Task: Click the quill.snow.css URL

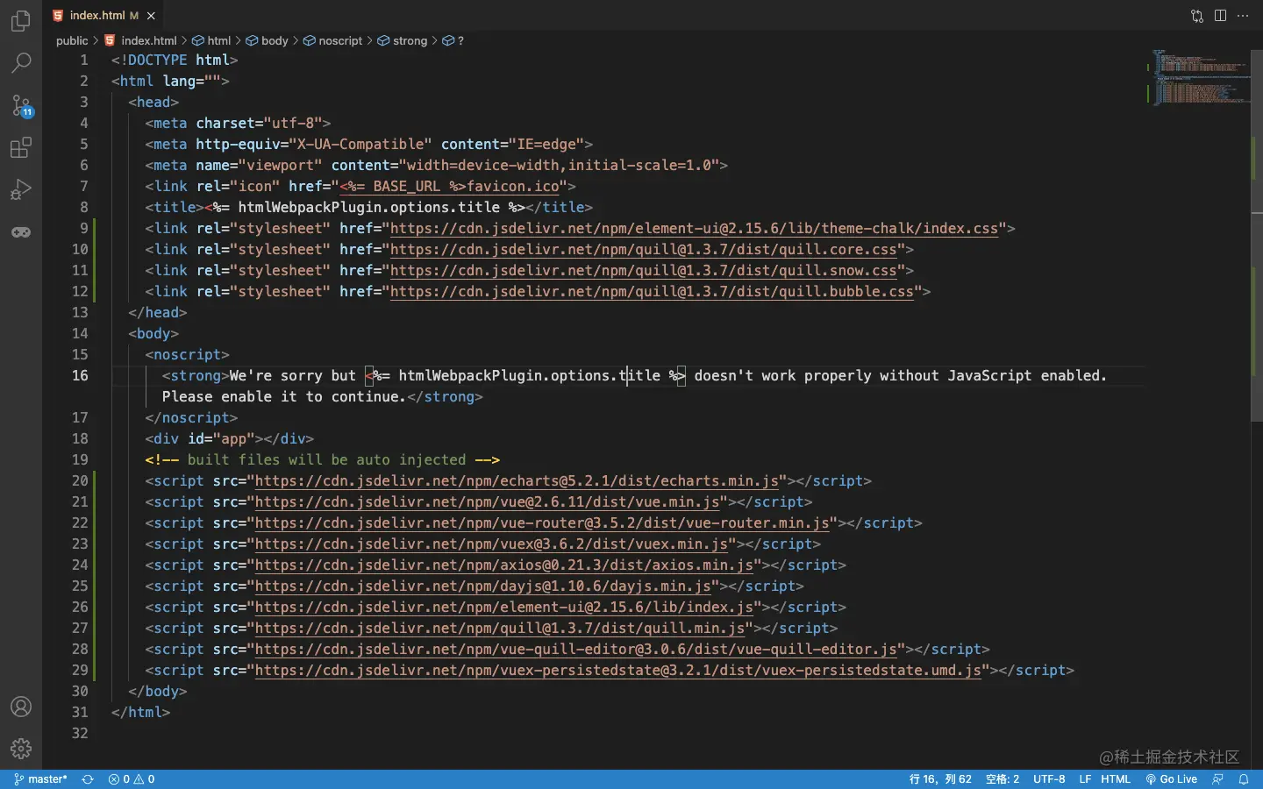Action: pos(643,271)
